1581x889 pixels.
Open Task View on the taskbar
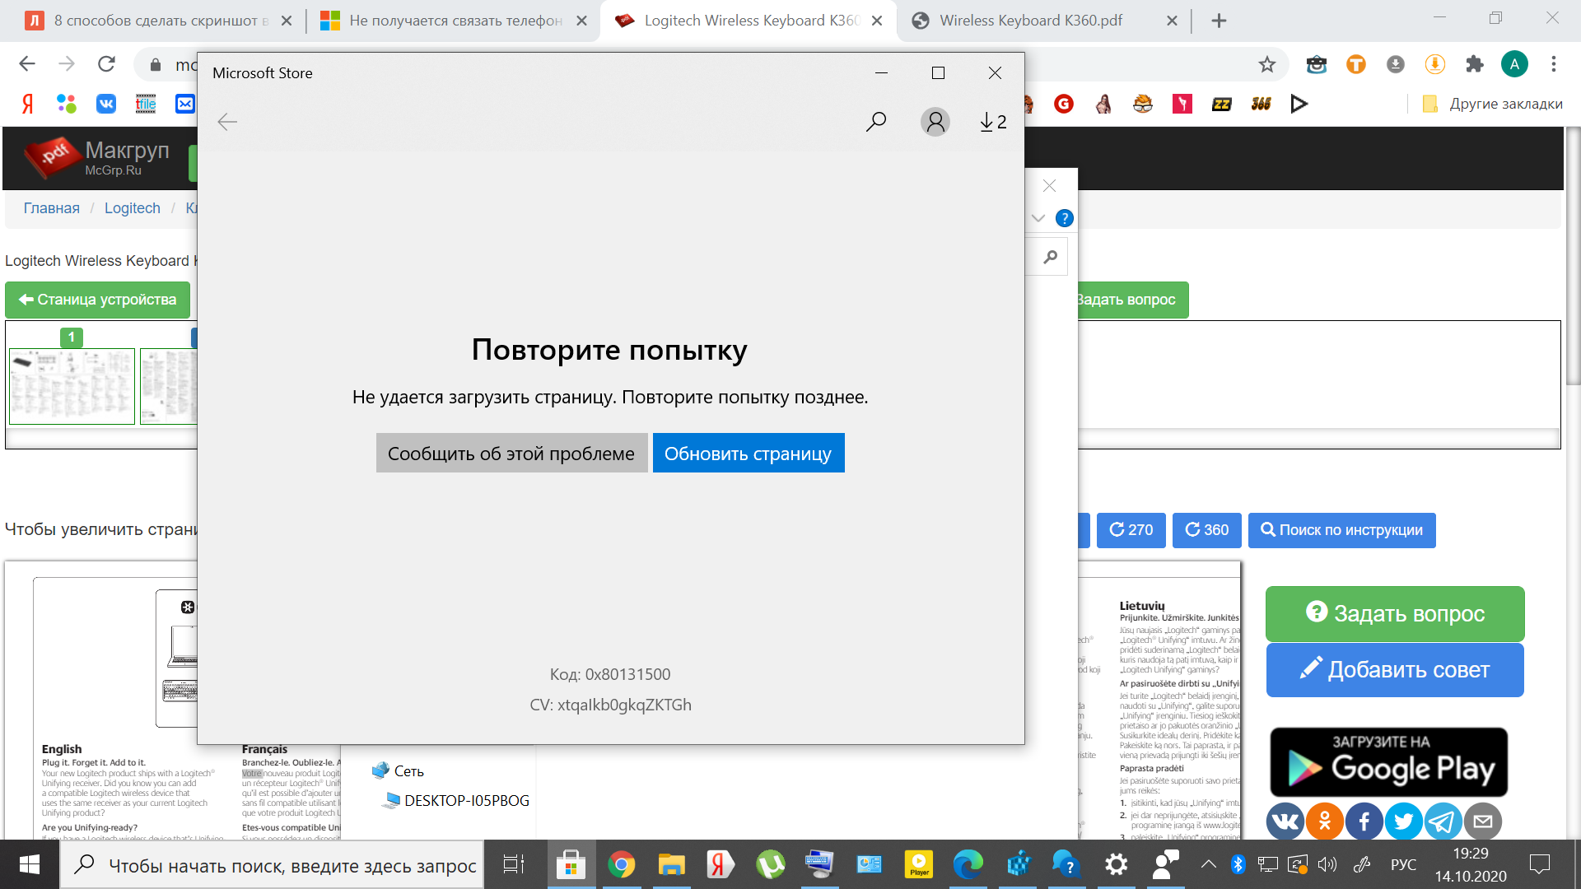[514, 864]
